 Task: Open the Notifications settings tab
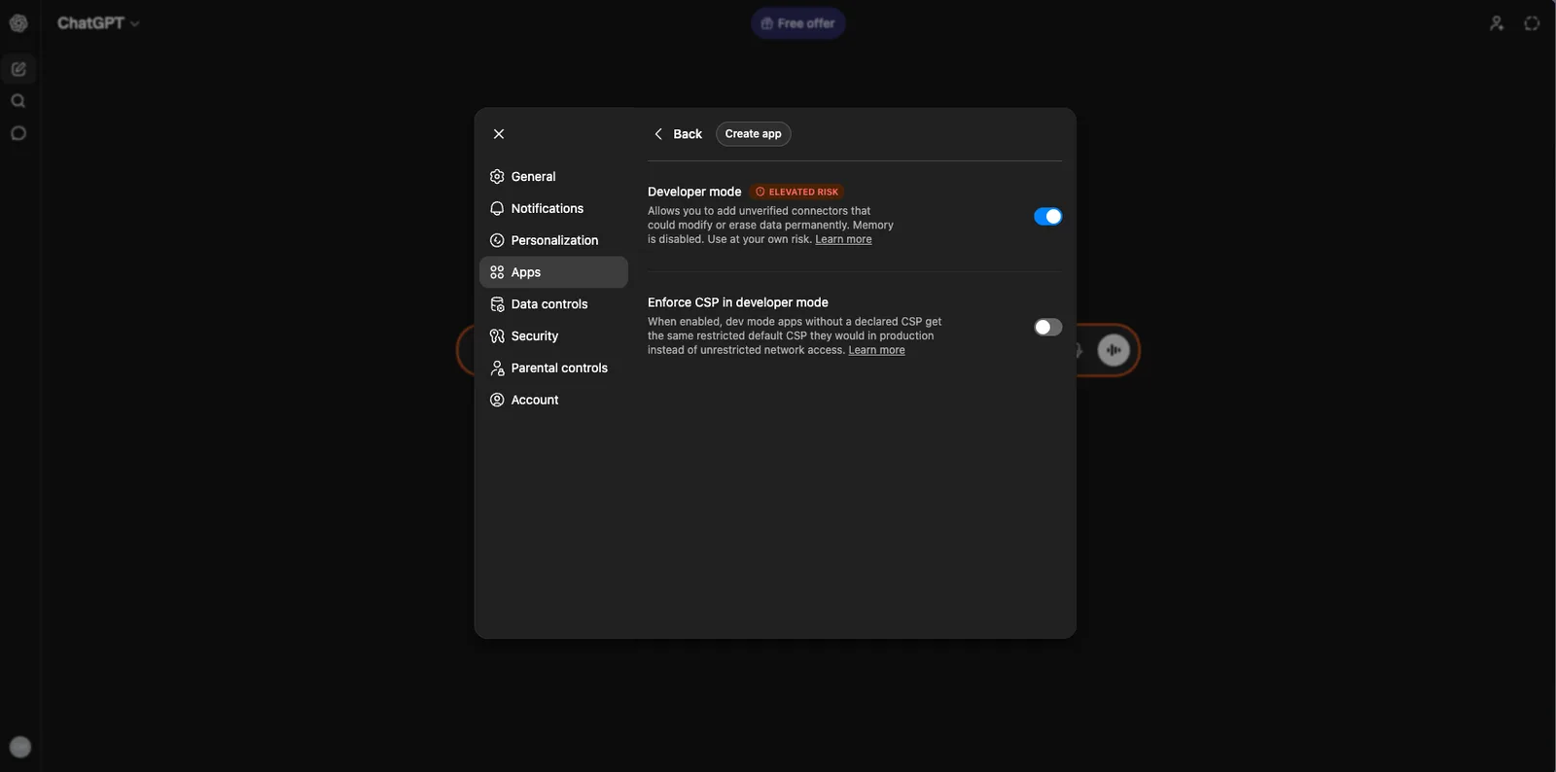(x=553, y=209)
